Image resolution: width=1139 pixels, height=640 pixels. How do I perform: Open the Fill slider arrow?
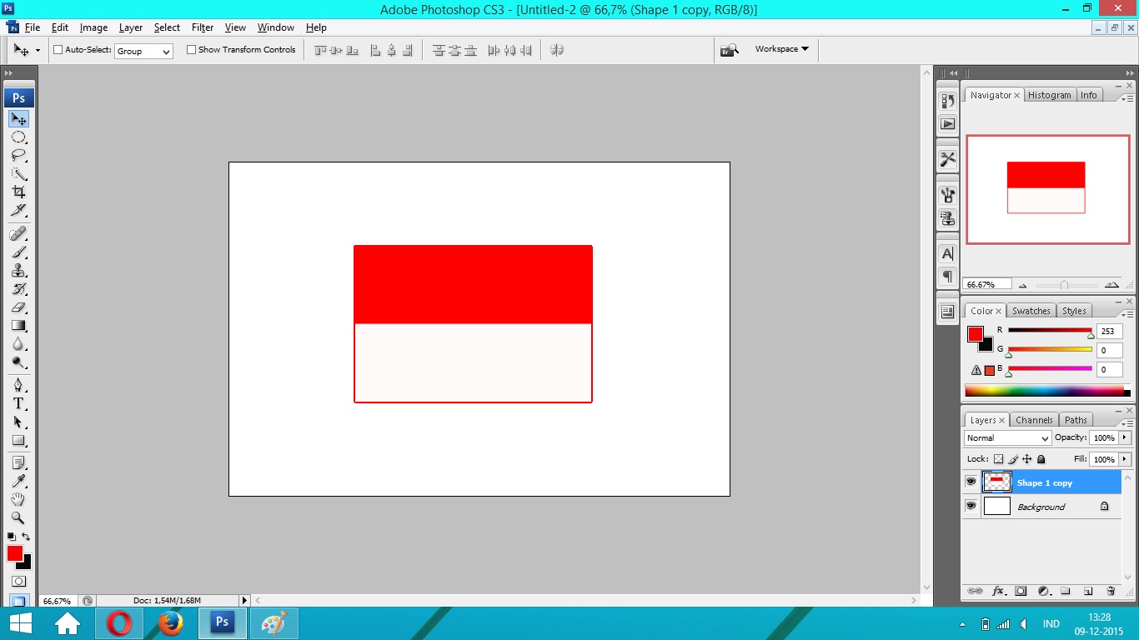click(x=1124, y=459)
